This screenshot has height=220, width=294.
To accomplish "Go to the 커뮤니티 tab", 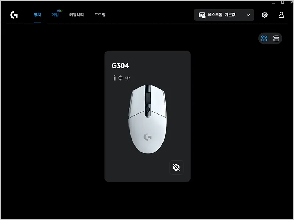I will pos(76,15).
